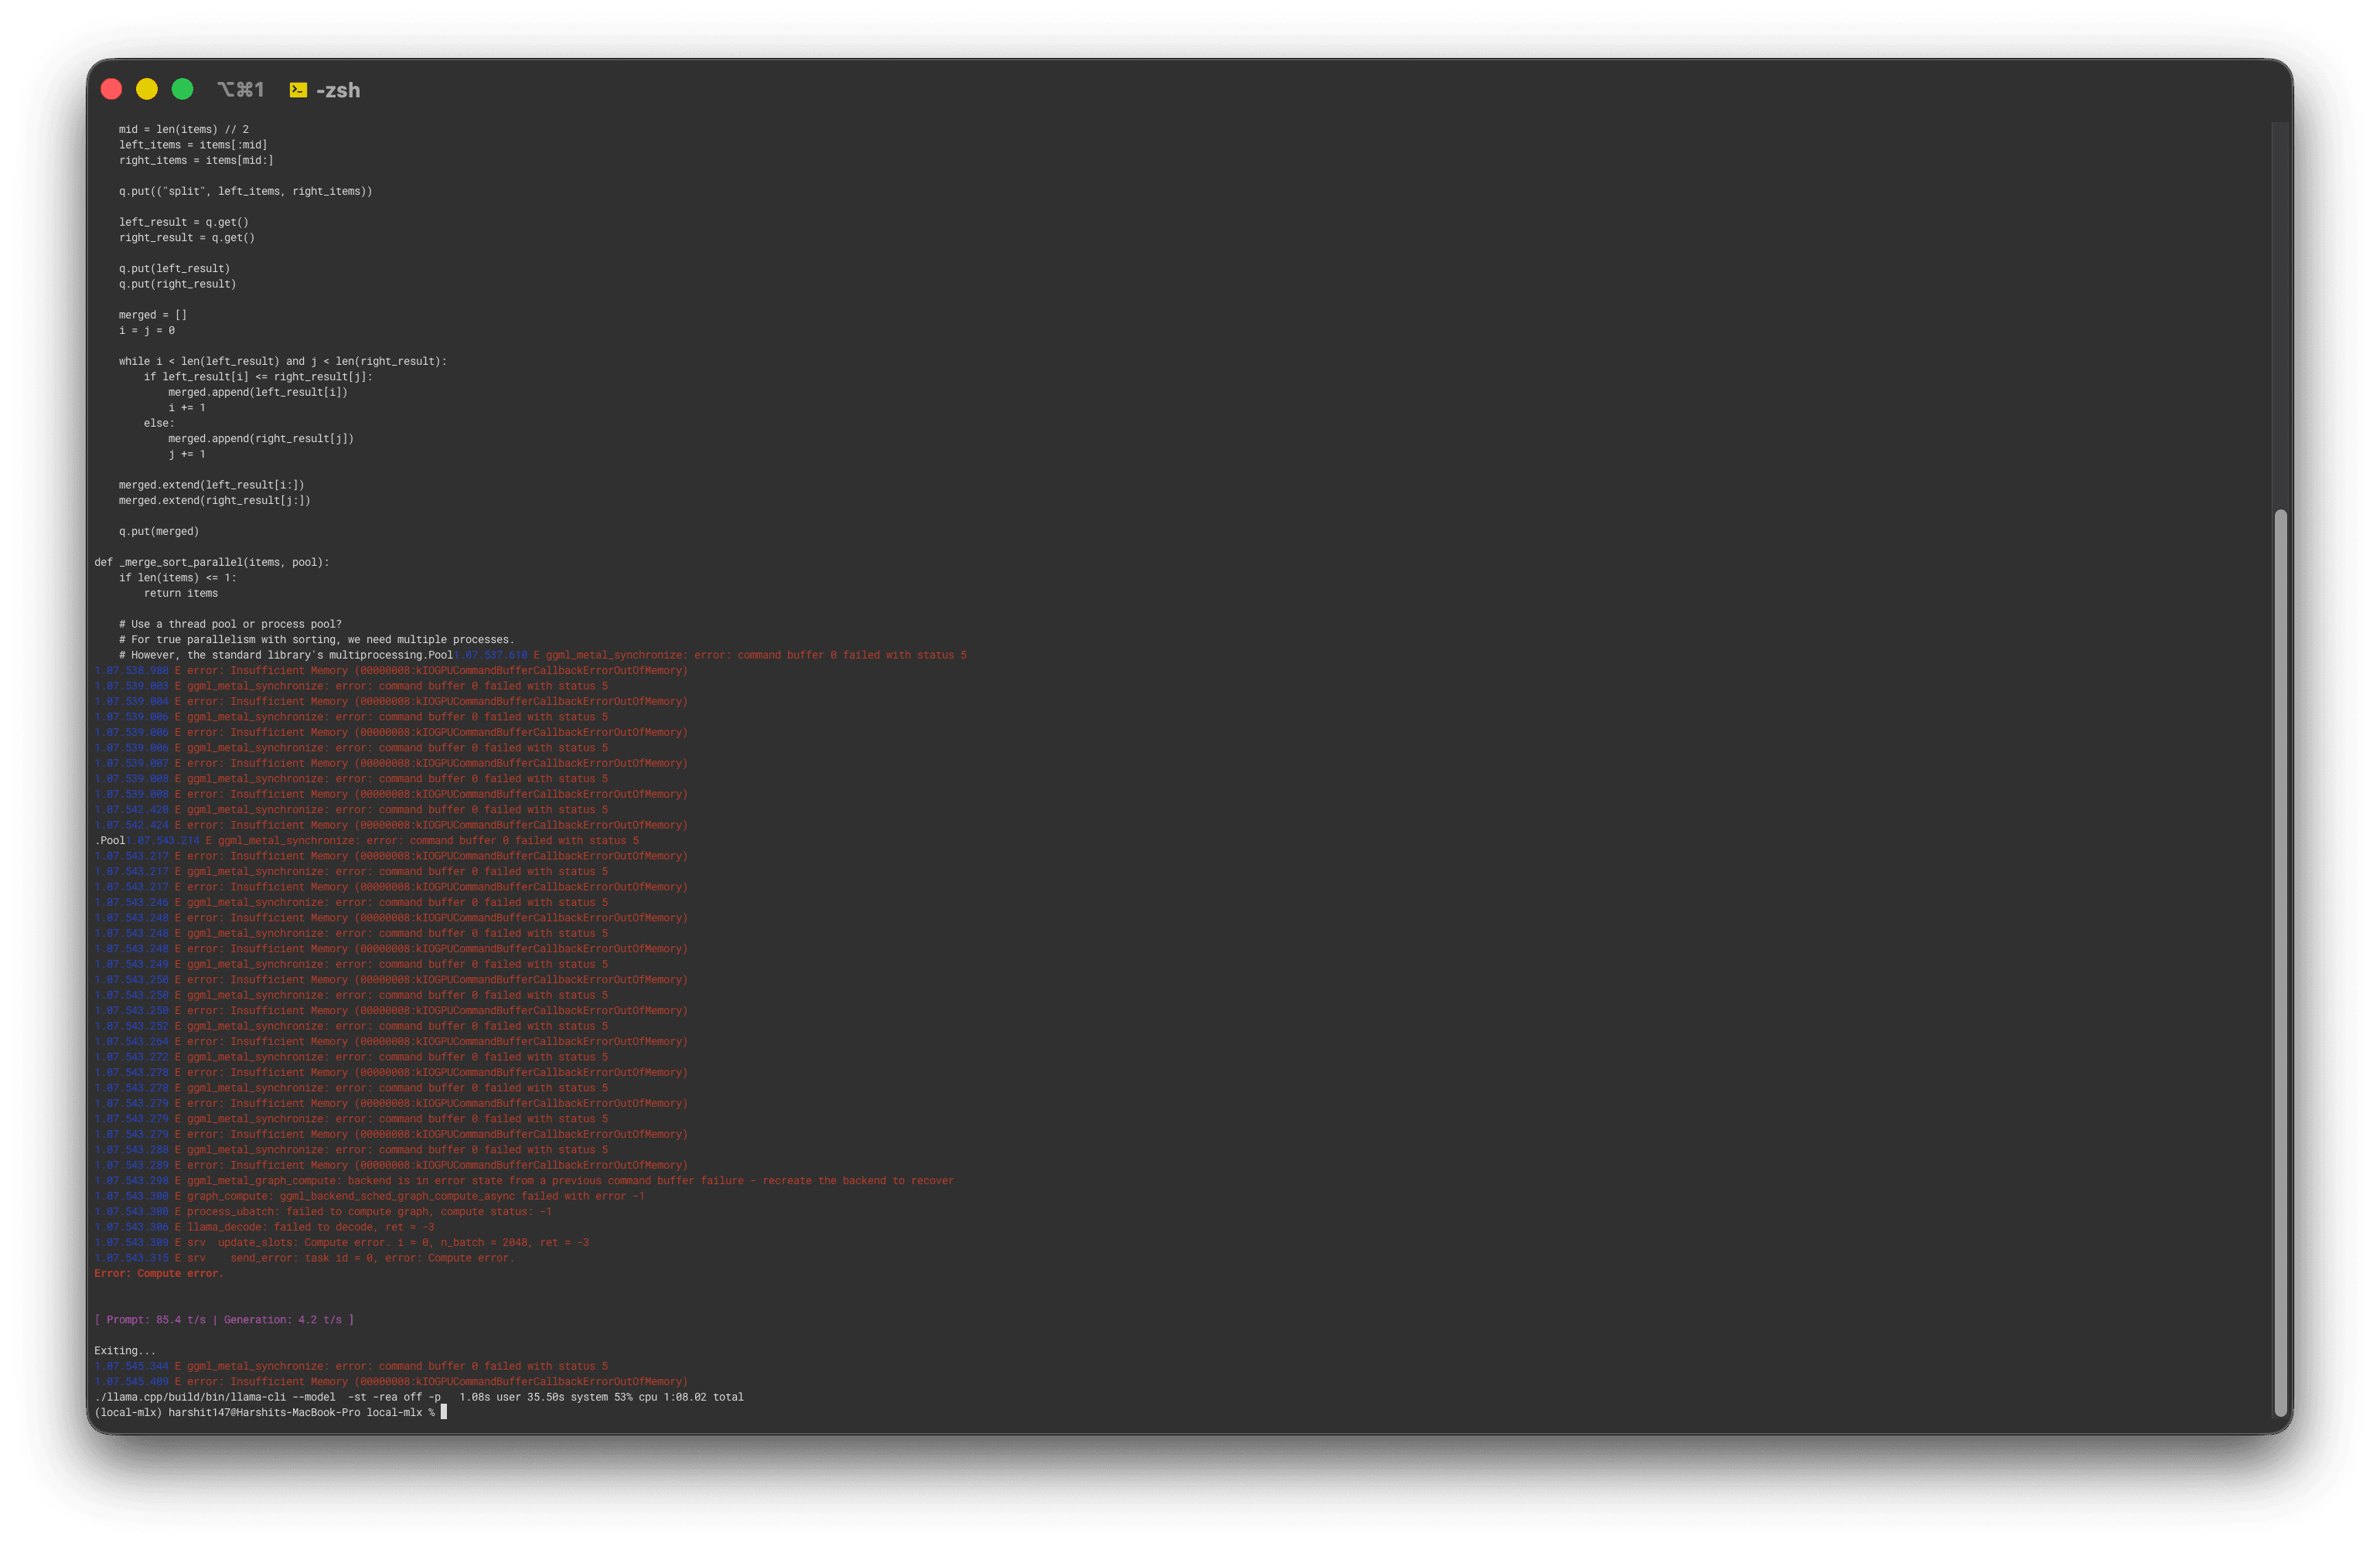Maximize the terminal with the green button
2380x1549 pixels.
click(x=182, y=90)
